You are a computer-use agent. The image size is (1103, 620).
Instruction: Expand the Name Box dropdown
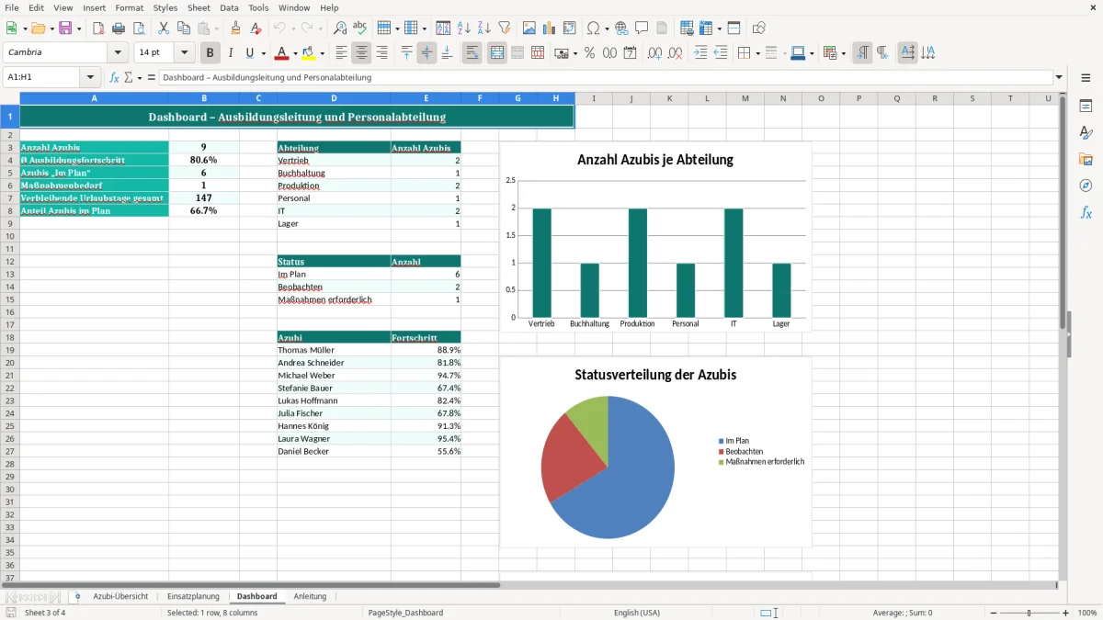tap(90, 77)
